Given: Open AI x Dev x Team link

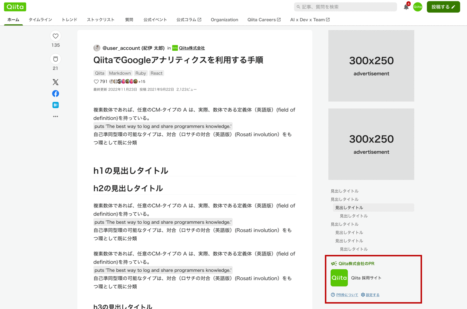Looking at the screenshot, I should [x=310, y=20].
